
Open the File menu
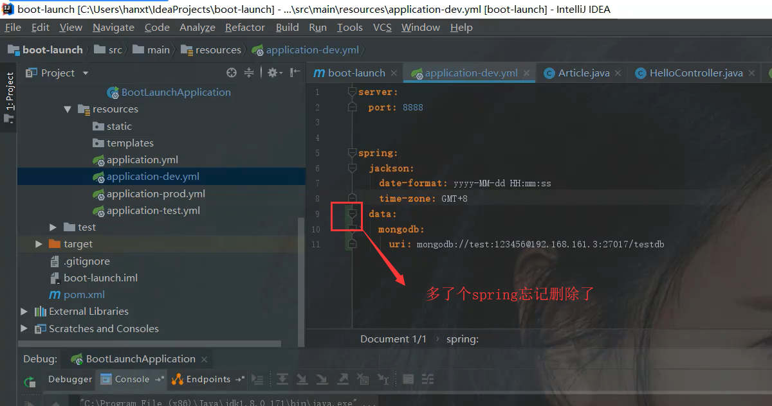point(13,27)
